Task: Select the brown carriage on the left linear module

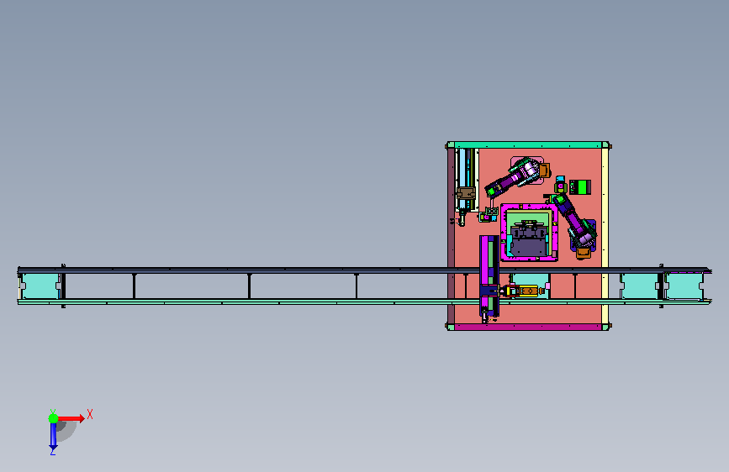Action: click(466, 193)
